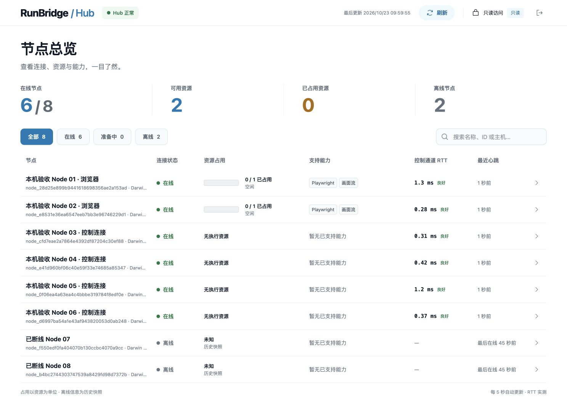Screen dimensions: 567x403
Task: Click the green online dot for Node 01
Action: [x=158, y=183]
